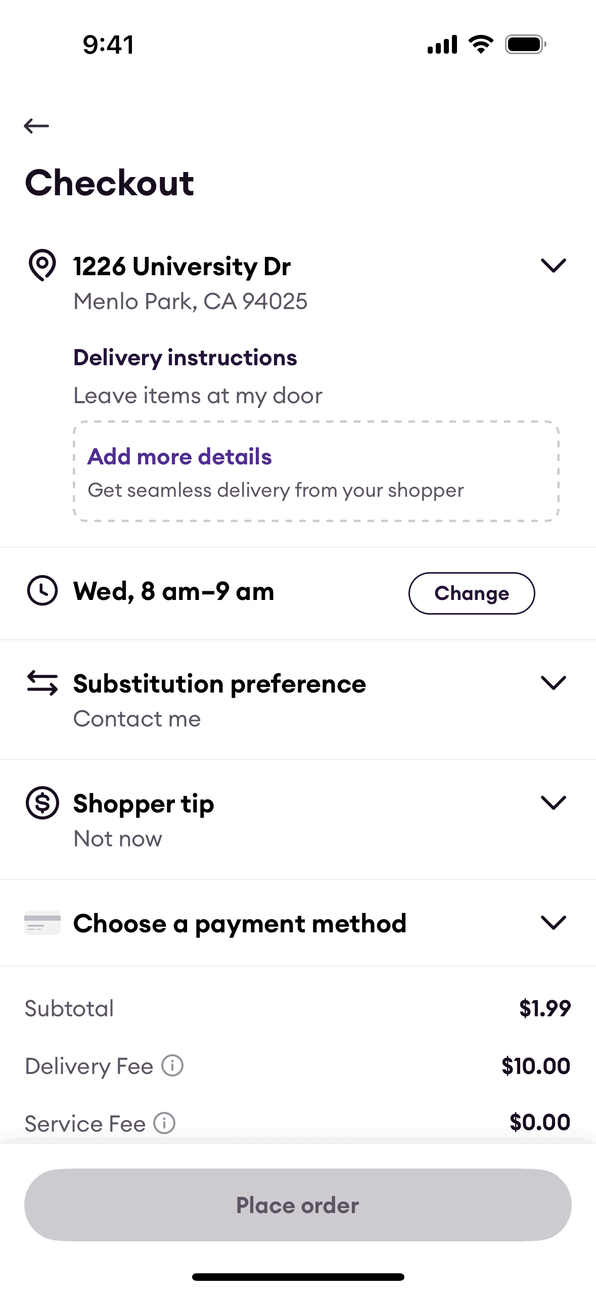The height and width of the screenshot is (1293, 596).
Task: Open Delivery Fee info icon
Action: coord(172,1065)
